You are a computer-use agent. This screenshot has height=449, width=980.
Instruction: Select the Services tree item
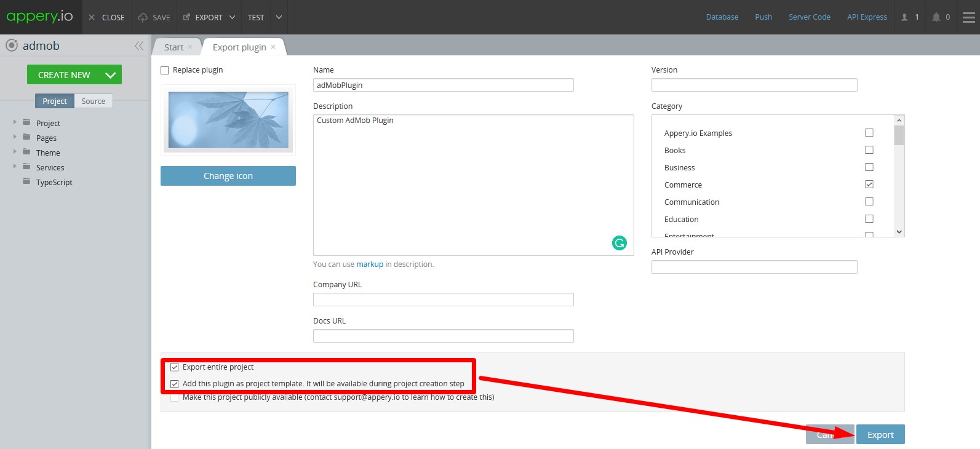point(50,167)
